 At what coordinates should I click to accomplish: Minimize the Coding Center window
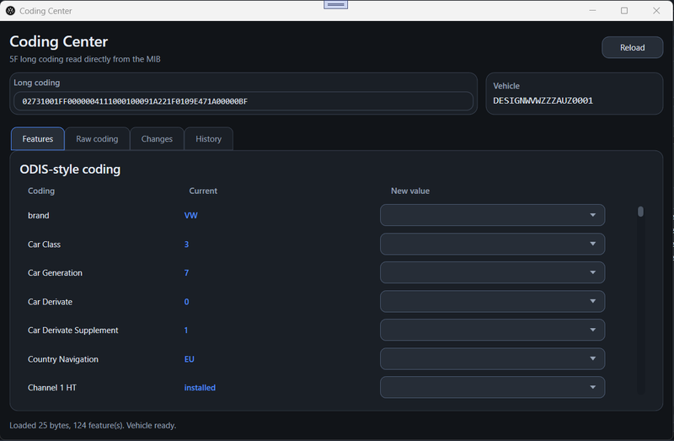point(592,11)
